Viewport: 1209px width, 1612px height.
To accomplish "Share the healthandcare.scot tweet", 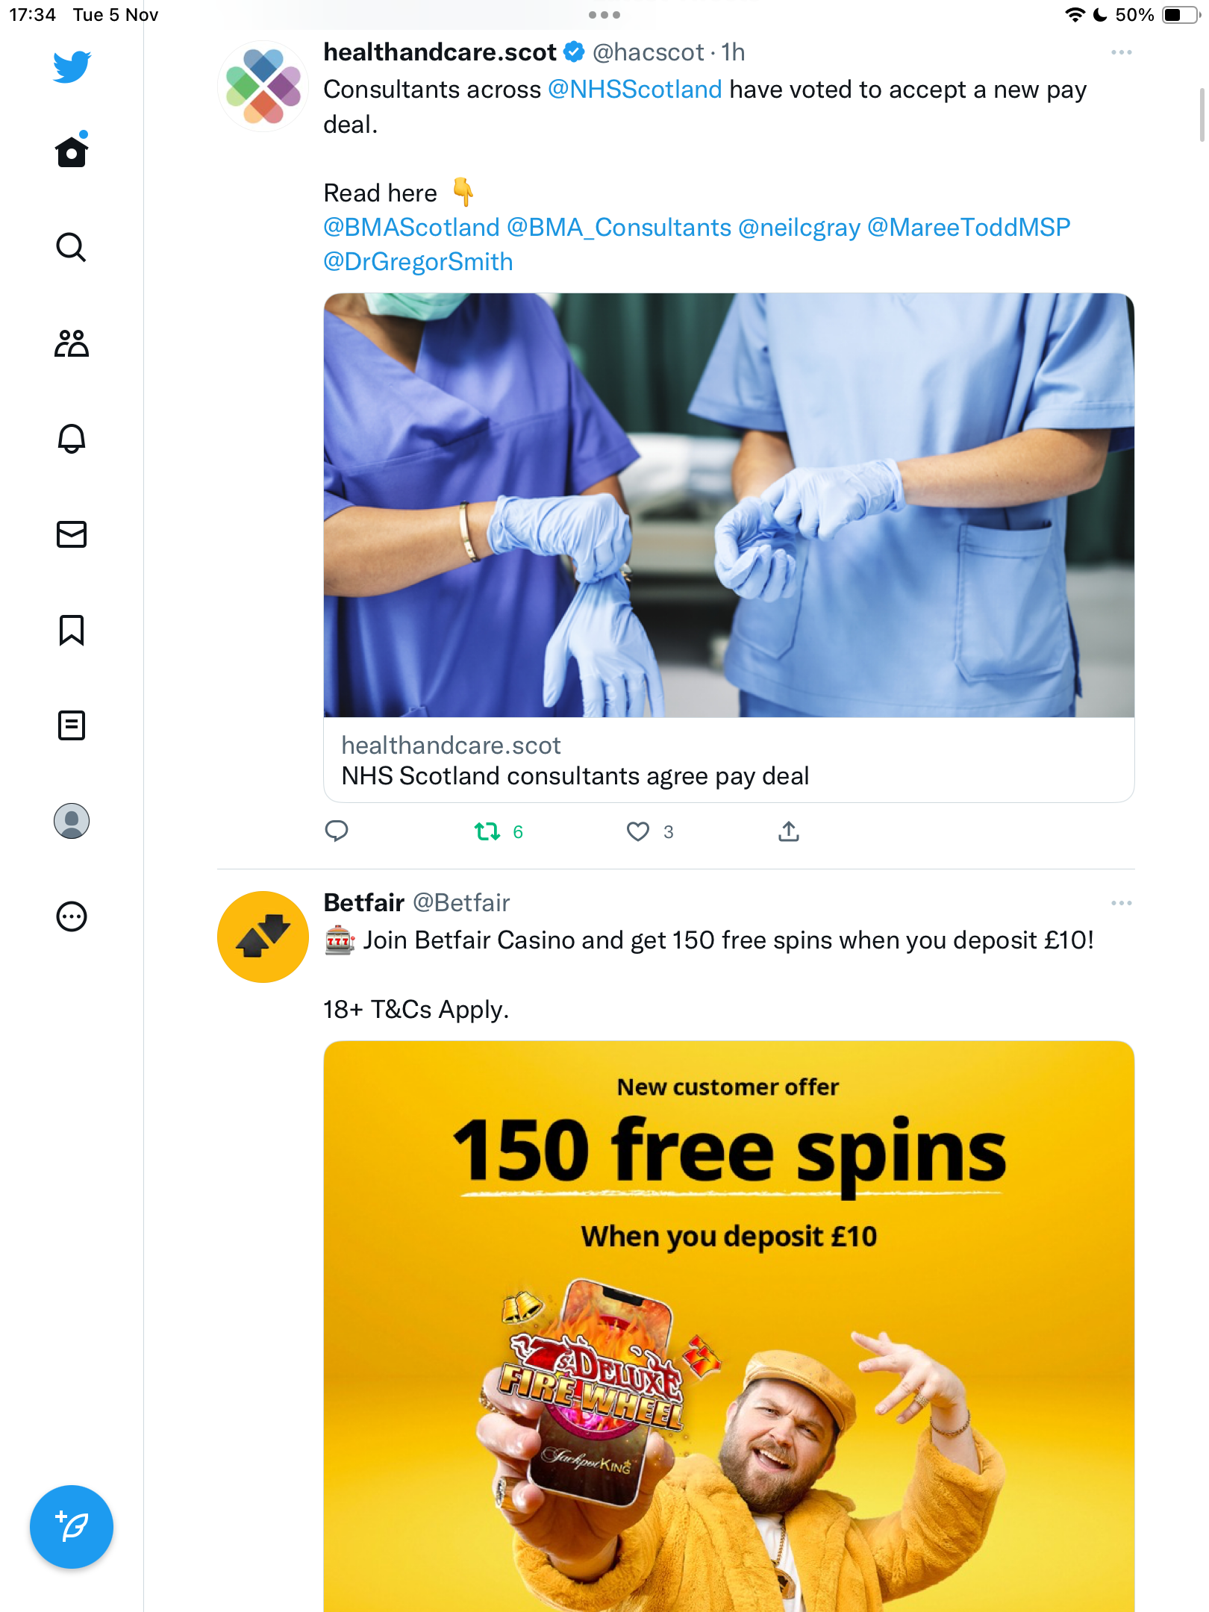I will 789,831.
